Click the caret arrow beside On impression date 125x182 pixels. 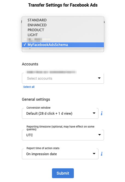tap(94, 154)
